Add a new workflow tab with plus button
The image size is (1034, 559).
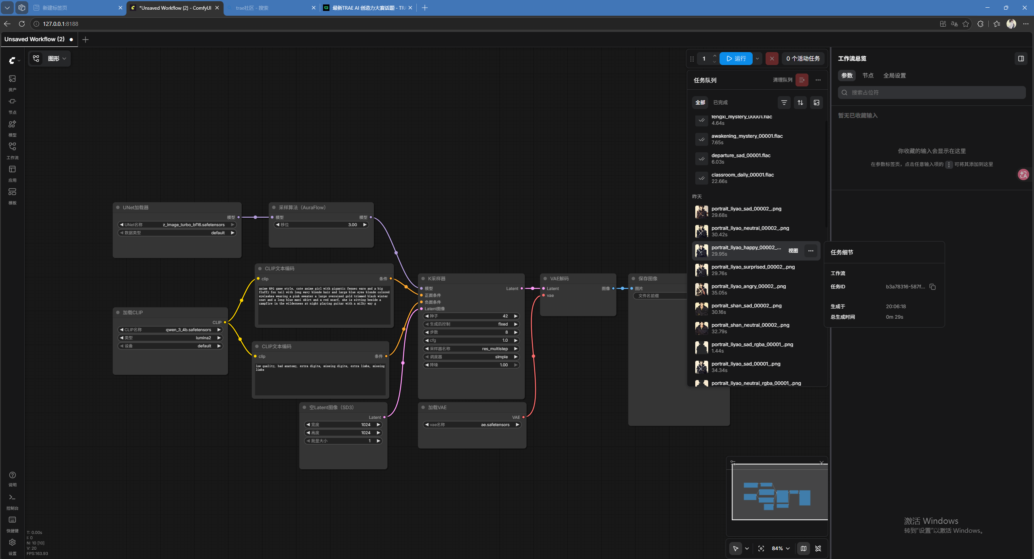[x=85, y=39]
